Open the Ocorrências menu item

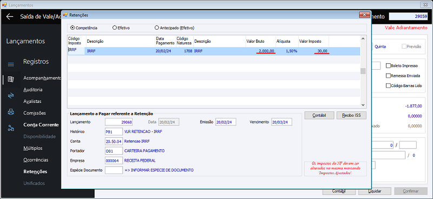click(36, 160)
